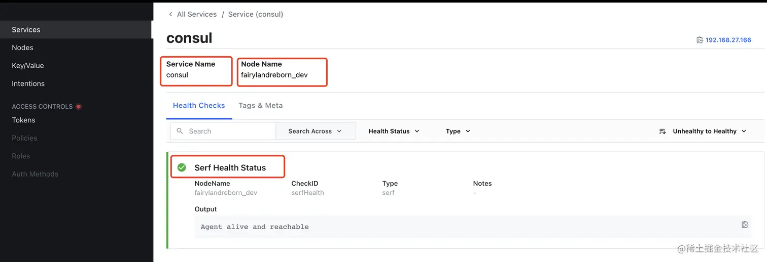This screenshot has height=262, width=767.
Task: Open Nodes in the sidebar
Action: tap(22, 48)
